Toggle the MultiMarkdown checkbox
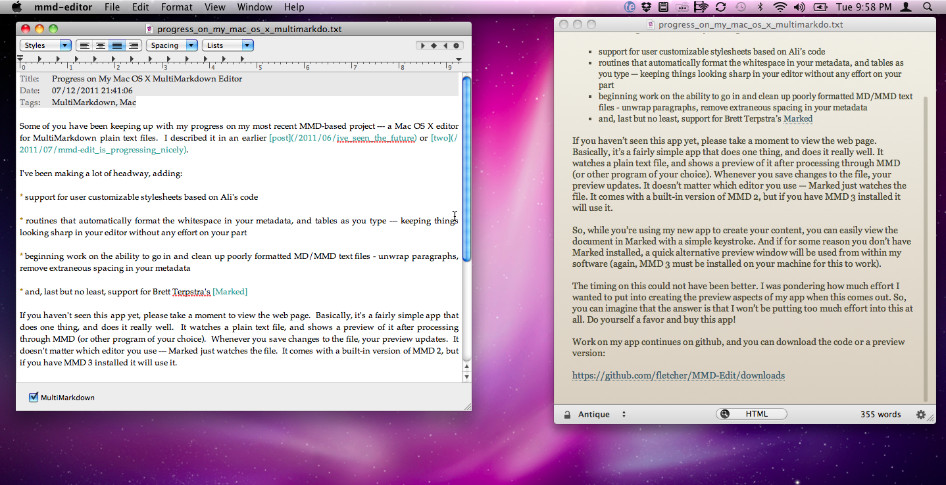 pyautogui.click(x=34, y=398)
